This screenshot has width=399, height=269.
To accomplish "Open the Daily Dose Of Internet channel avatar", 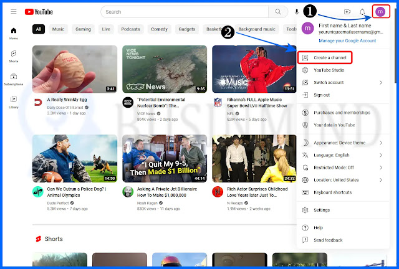I will pyautogui.click(x=38, y=102).
